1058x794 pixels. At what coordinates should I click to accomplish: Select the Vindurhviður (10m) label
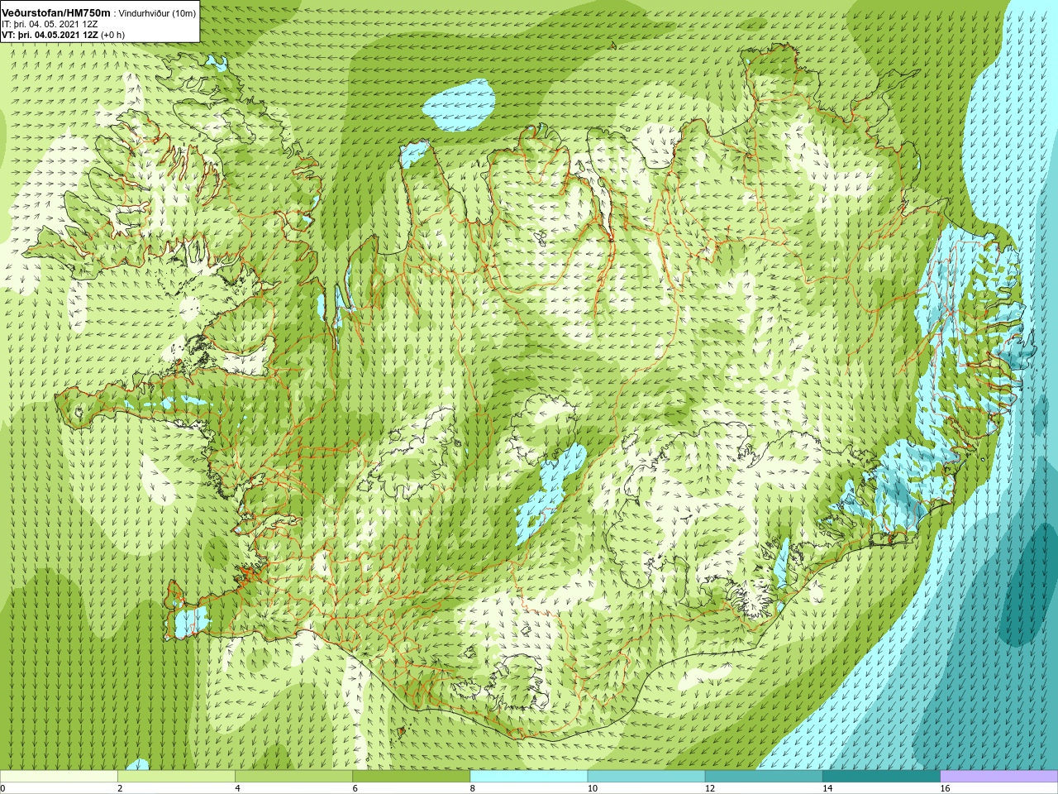[x=158, y=14]
